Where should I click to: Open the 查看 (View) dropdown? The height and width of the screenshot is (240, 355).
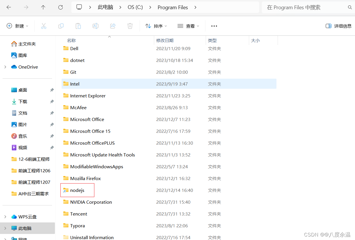pyautogui.click(x=188, y=26)
